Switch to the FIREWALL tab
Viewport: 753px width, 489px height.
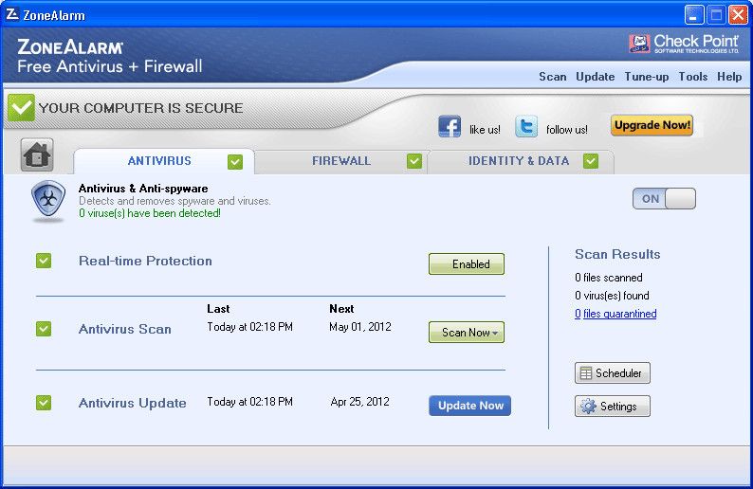pyautogui.click(x=341, y=161)
